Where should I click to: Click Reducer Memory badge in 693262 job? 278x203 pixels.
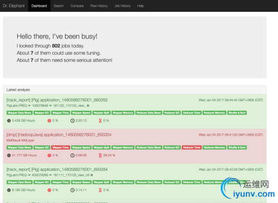[x=214, y=113]
